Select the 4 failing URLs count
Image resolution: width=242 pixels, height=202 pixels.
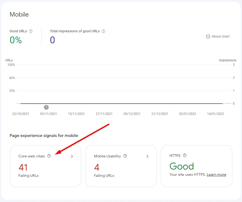pos(97,167)
